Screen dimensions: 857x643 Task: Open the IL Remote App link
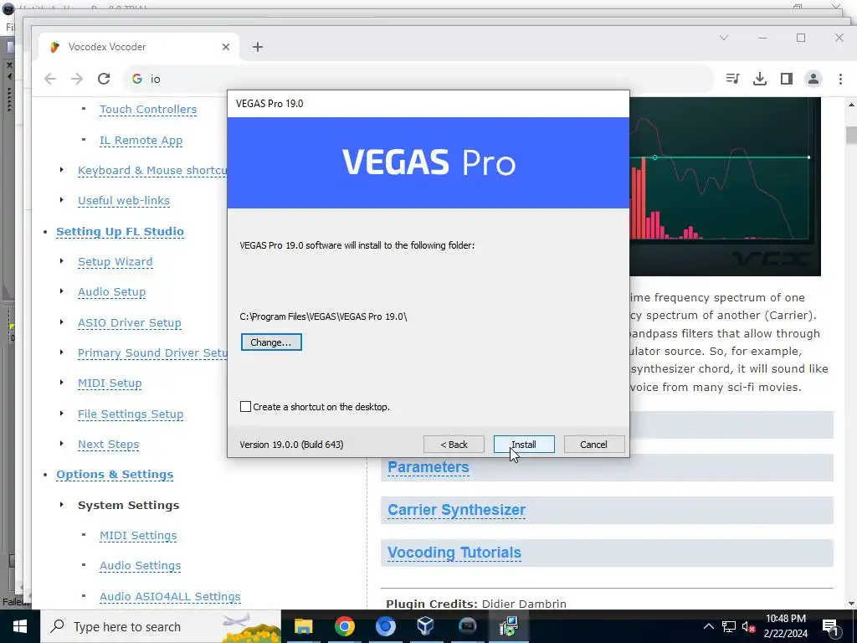[x=141, y=141]
